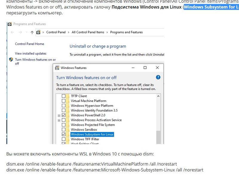The width and height of the screenshot is (239, 175).
Task: Click the first dism.exe VirtualMachinePlatform command line
Action: [x=92, y=164]
